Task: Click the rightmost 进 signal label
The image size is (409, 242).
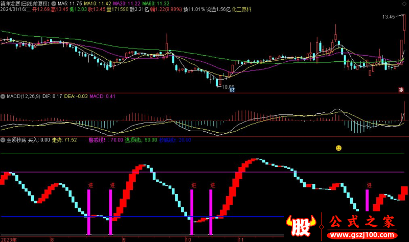Action: point(369,185)
